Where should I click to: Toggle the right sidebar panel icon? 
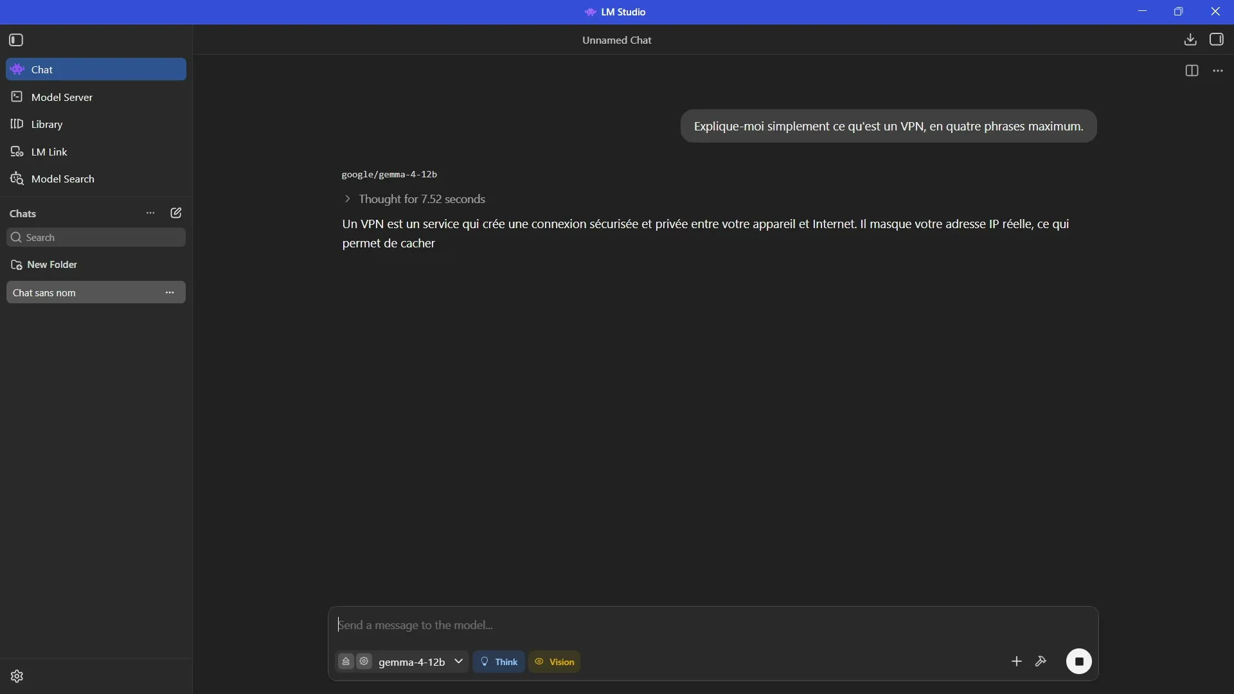1217,40
